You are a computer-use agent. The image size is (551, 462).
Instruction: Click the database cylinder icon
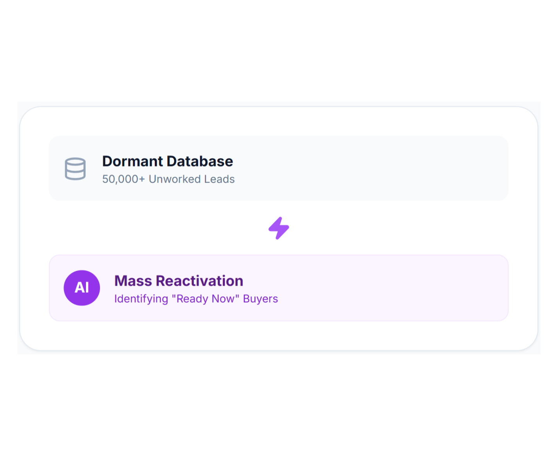pos(75,169)
